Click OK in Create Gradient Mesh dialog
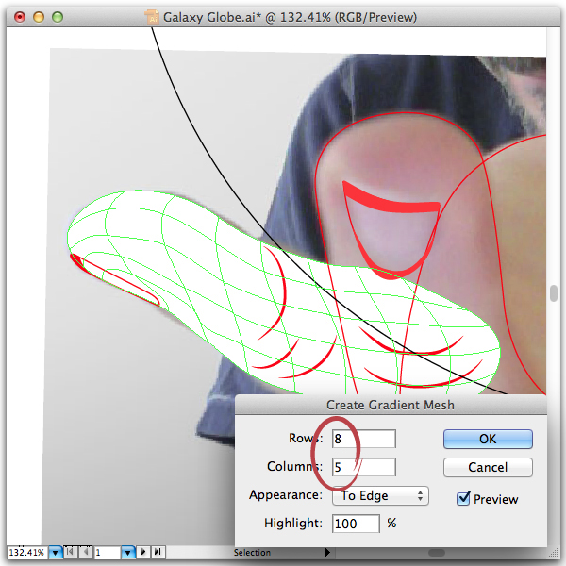Viewport: 566px width, 566px height. pos(488,439)
